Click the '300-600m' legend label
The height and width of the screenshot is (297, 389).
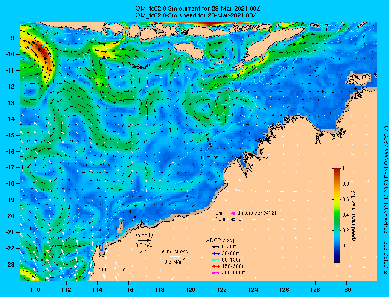click(234, 273)
